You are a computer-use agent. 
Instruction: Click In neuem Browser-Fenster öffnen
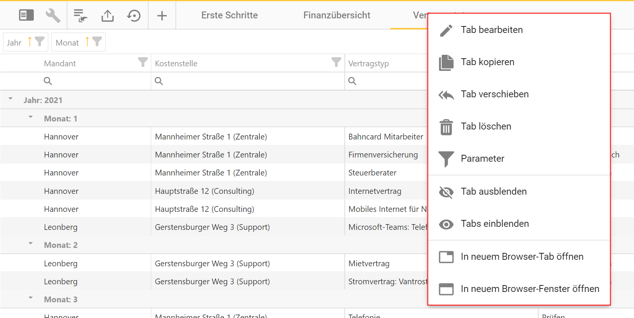pos(530,289)
